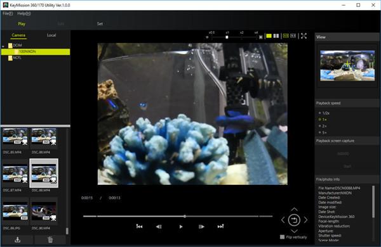Screen dimensions: 381x247
Task: Click the trash delete icon
Action: coord(50,239)
